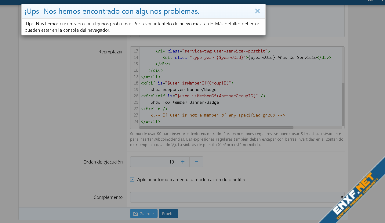
Task: Click the xf:elseif tag on line 20
Action: [153, 96]
